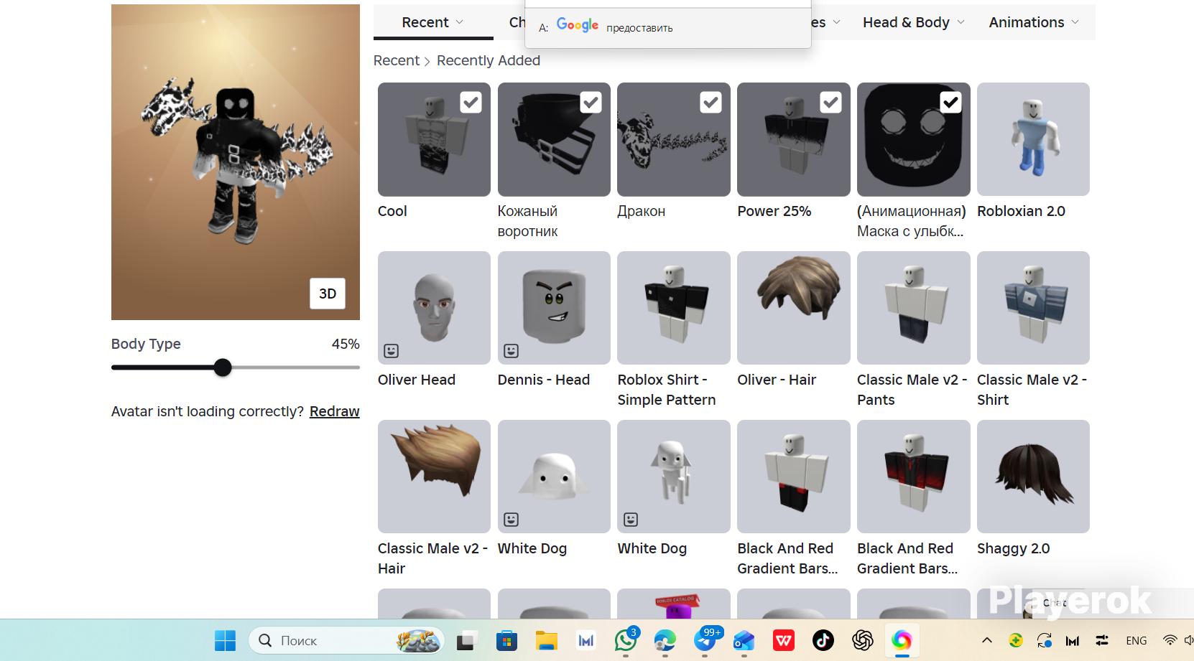The width and height of the screenshot is (1194, 661).
Task: Select the Dennis - Head thumbnail
Action: click(x=554, y=308)
